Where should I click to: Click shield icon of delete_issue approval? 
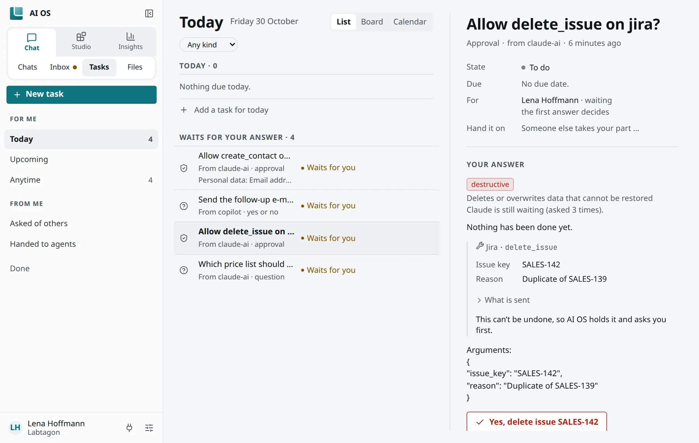(184, 238)
